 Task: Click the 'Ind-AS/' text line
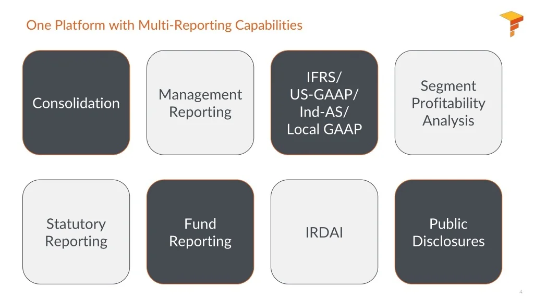[x=324, y=112]
